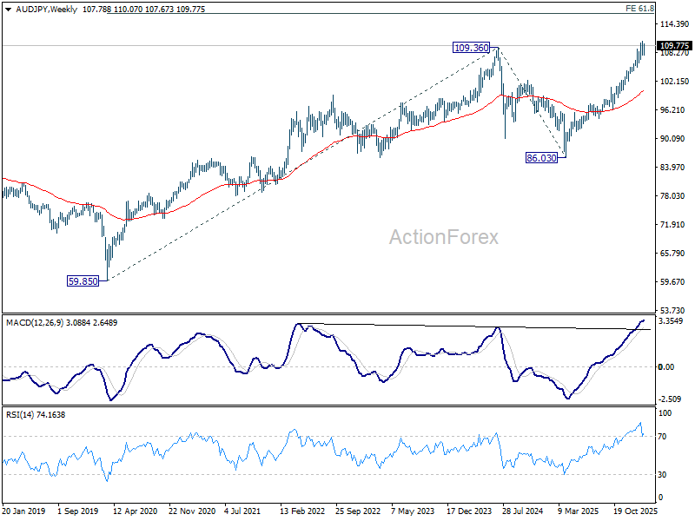This screenshot has height=521, width=695.
Task: Click the AUDJPY,Weekly chart title text
Action: pos(47,9)
